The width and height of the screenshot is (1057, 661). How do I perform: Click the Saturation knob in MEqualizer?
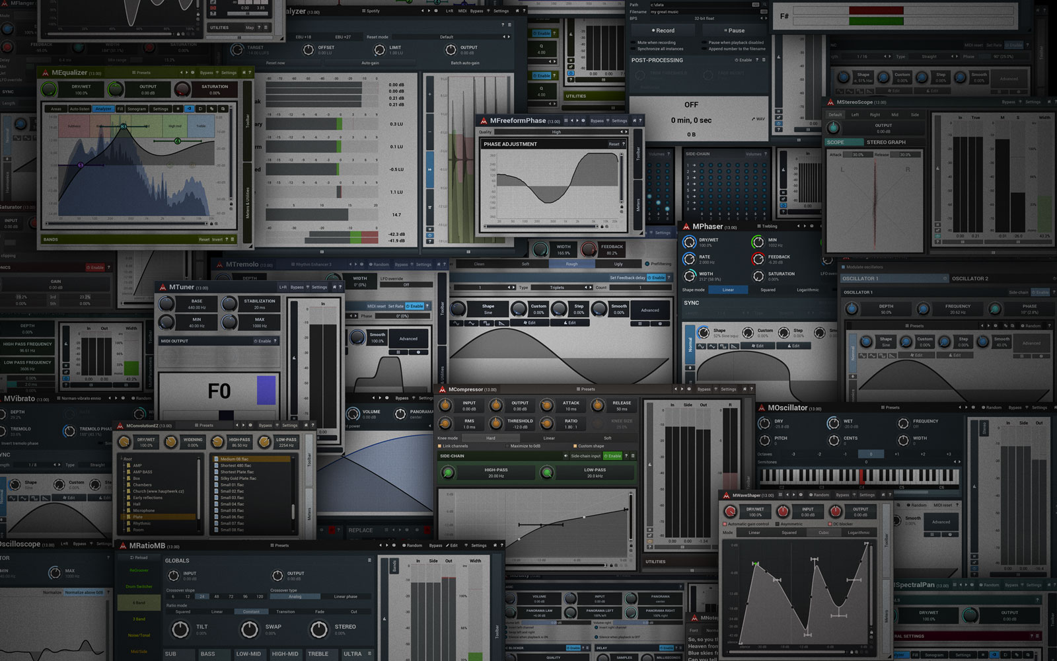click(x=182, y=89)
